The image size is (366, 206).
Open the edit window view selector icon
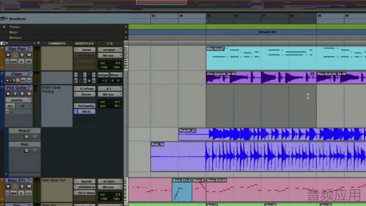4,43
